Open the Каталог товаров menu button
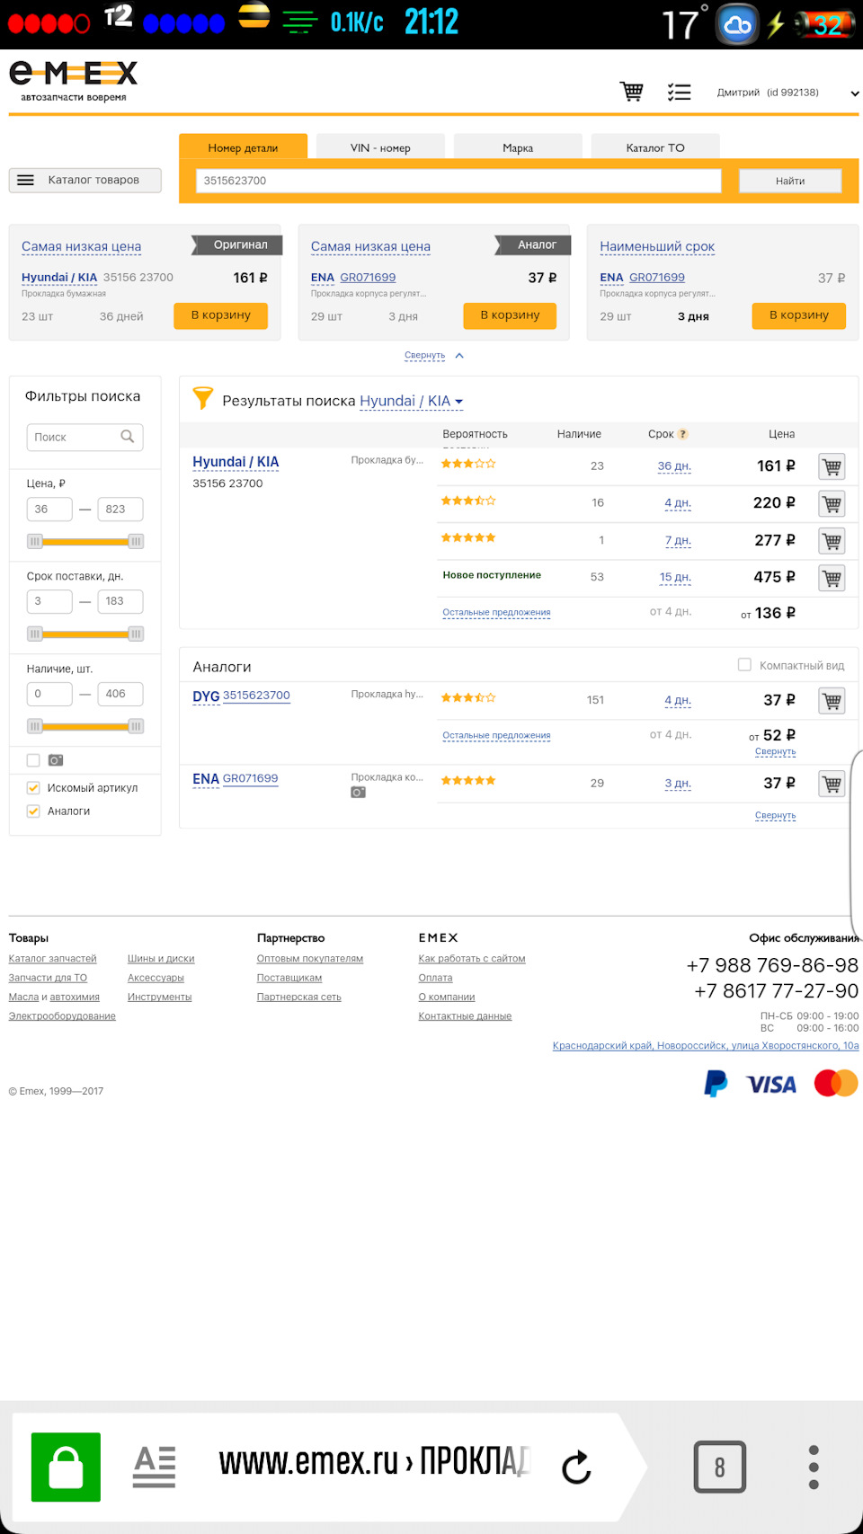 pyautogui.click(x=85, y=180)
